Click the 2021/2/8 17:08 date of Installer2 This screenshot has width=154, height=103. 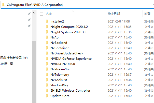click(x=119, y=21)
